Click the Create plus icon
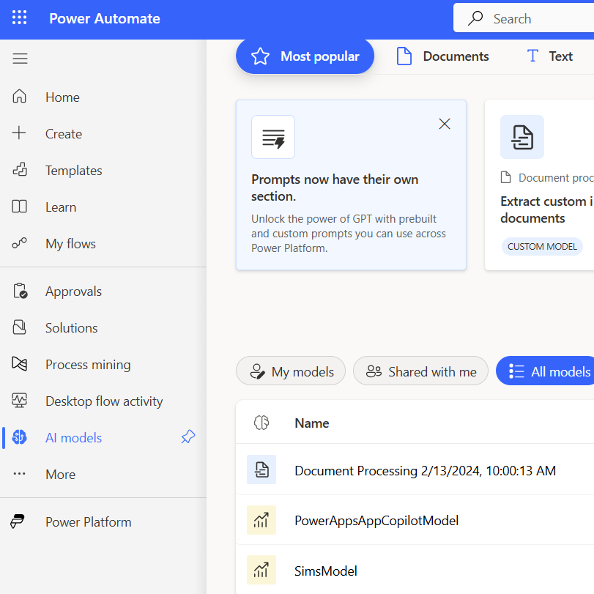This screenshot has width=594, height=594. [x=19, y=133]
